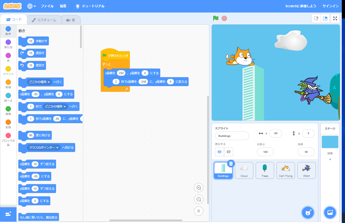Click the workspace horizontal scrollbar

tap(146, 220)
